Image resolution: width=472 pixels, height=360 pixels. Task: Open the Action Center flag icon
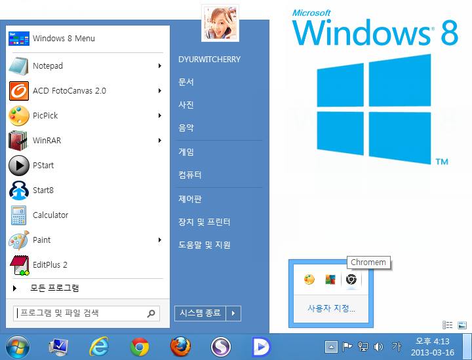click(x=347, y=346)
